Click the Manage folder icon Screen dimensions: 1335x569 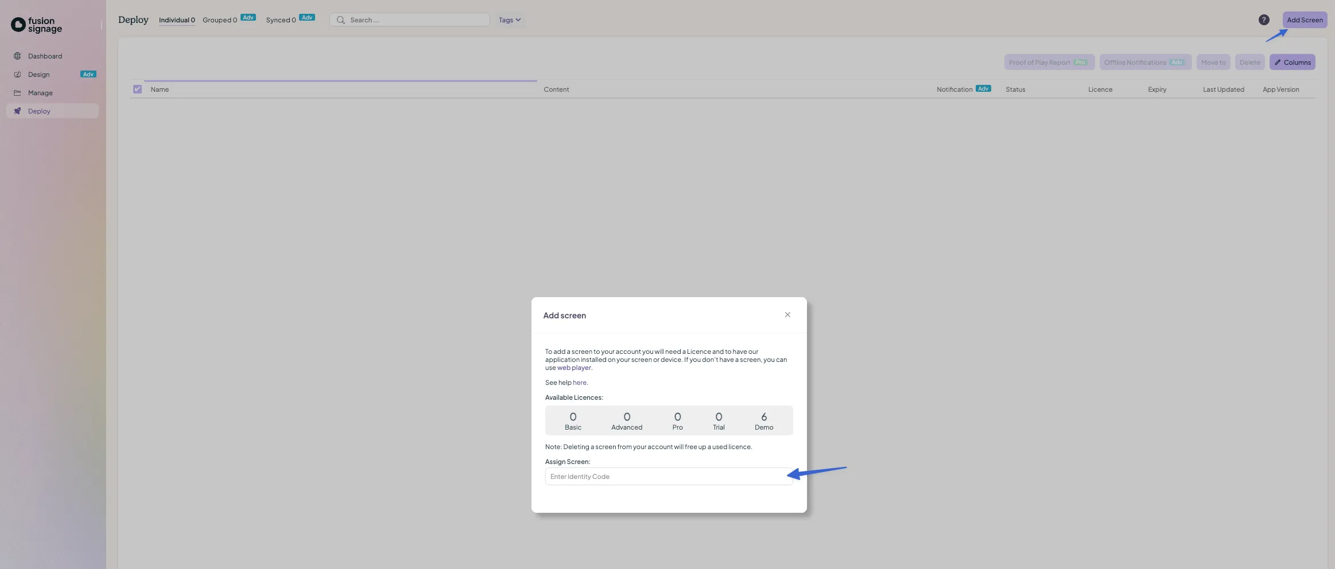[x=17, y=93]
